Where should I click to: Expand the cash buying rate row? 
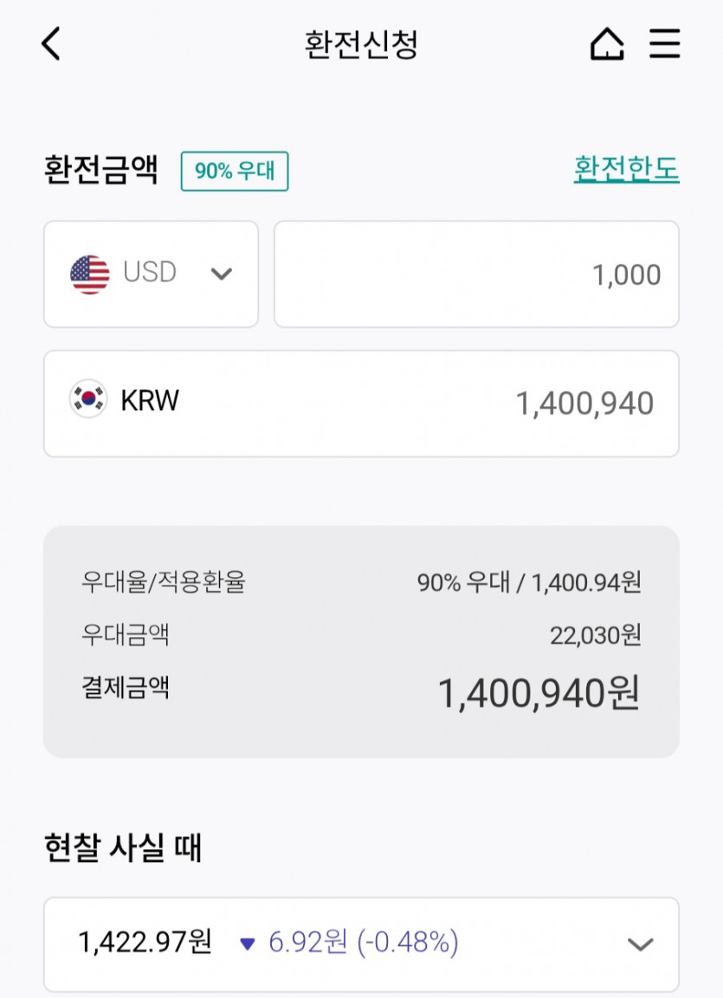click(x=640, y=944)
